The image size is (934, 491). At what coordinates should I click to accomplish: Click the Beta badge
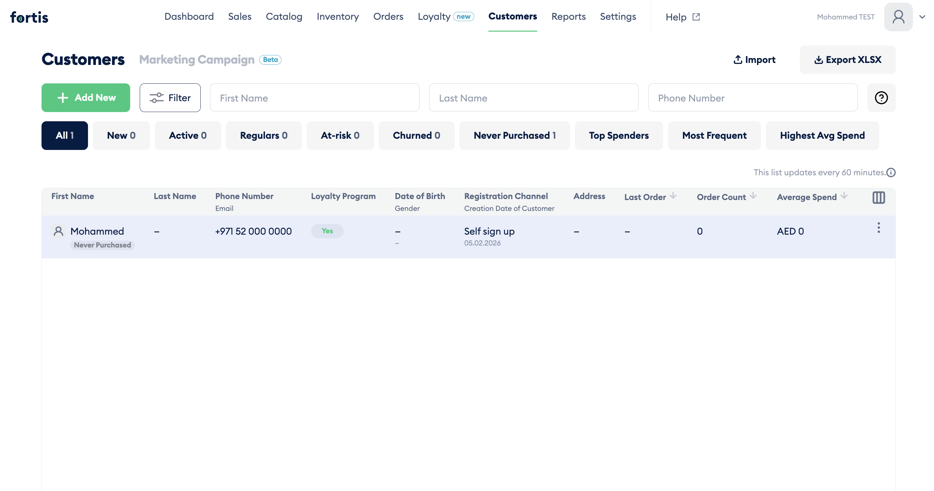coord(270,59)
